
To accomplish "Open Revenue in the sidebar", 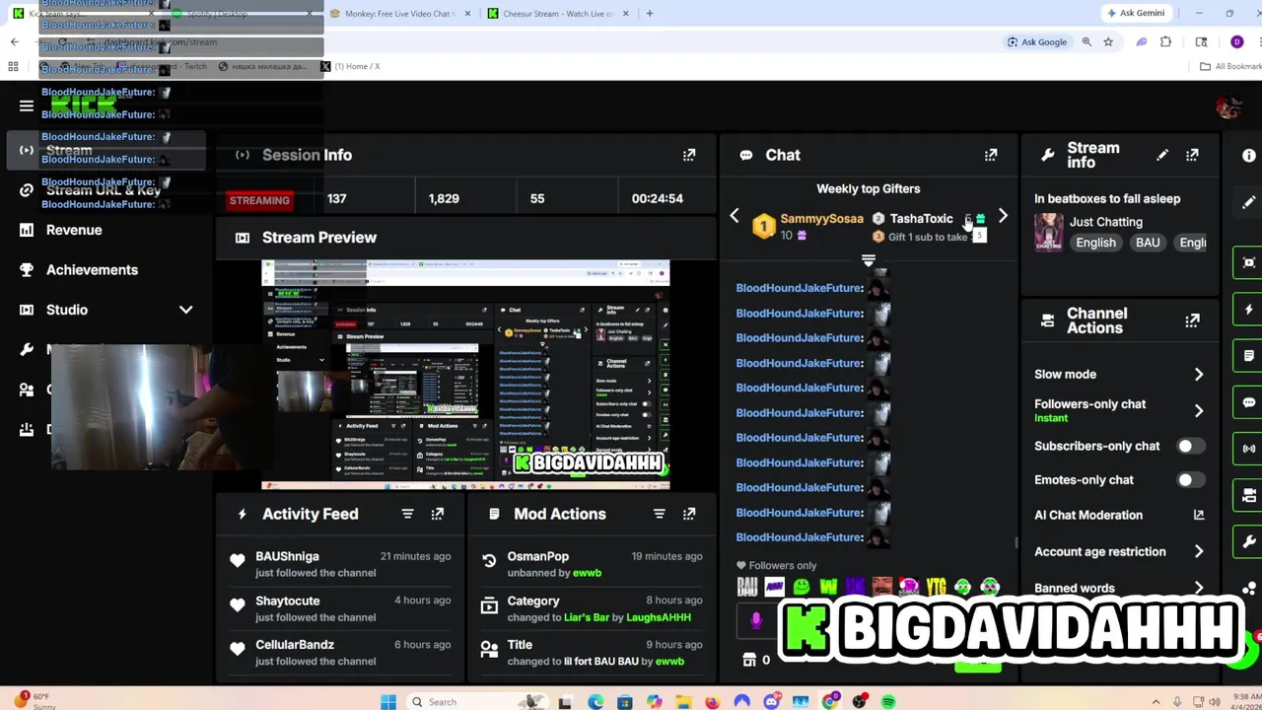I will 74,230.
